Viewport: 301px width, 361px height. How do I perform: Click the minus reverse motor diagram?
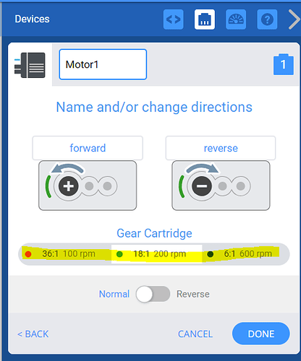coord(221,186)
